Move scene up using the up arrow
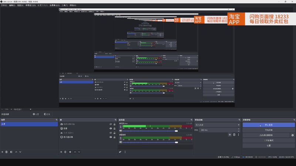Screen dimensions: 296x166 coord(16,152)
